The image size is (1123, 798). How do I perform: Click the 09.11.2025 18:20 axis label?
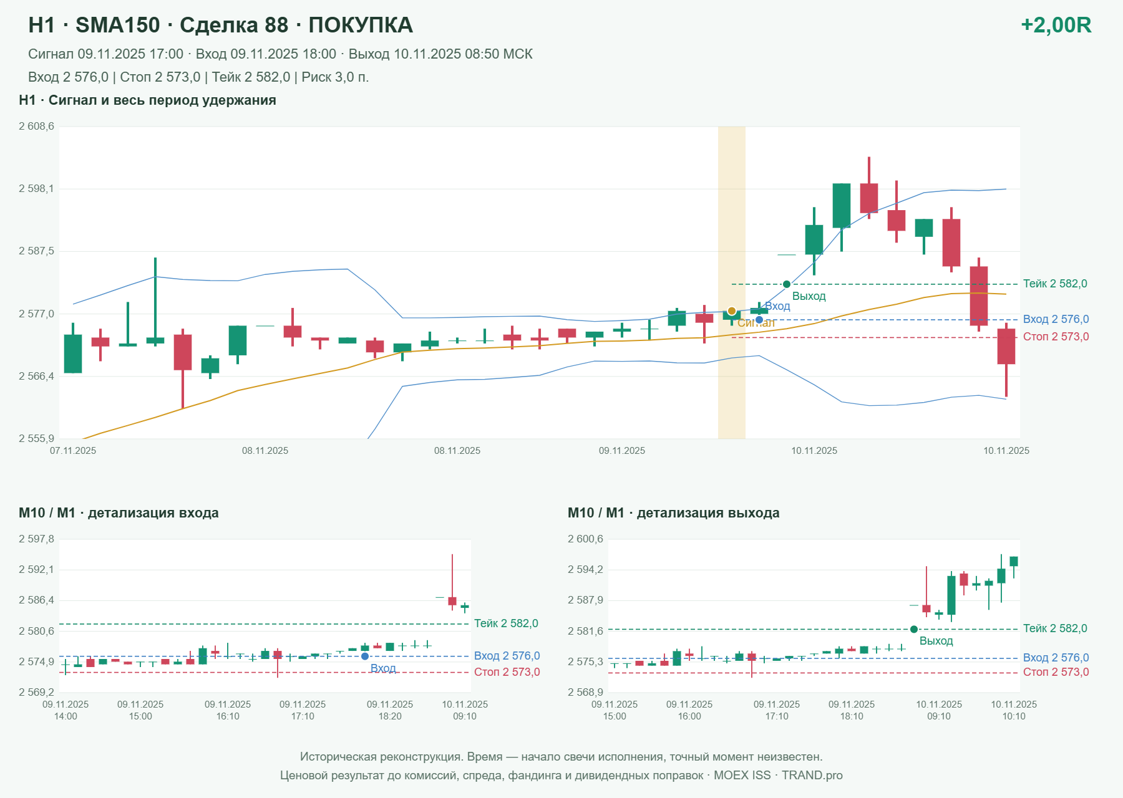pos(390,710)
